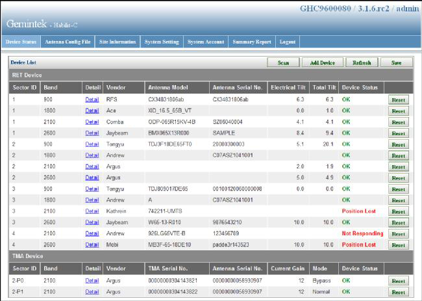
Task: Reset Argus 2100 RET device
Action: click(x=399, y=167)
